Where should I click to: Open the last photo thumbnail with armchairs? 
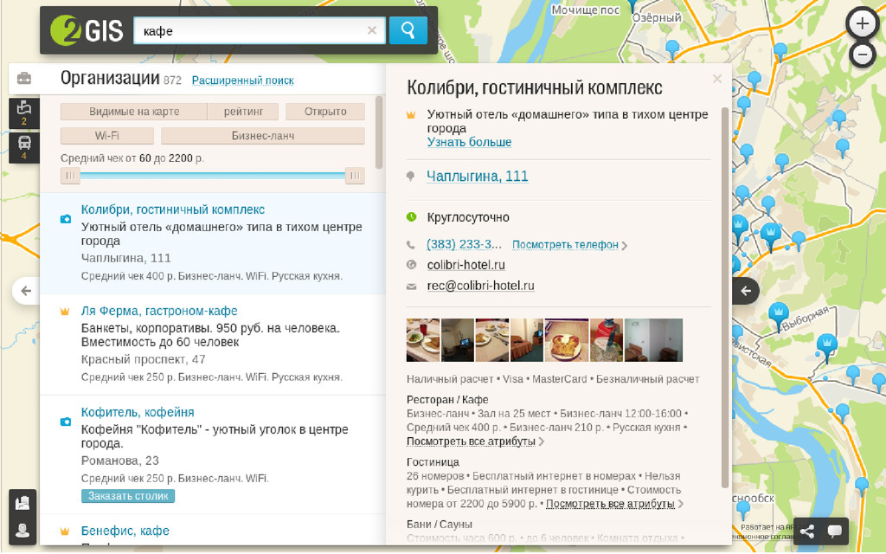click(654, 339)
